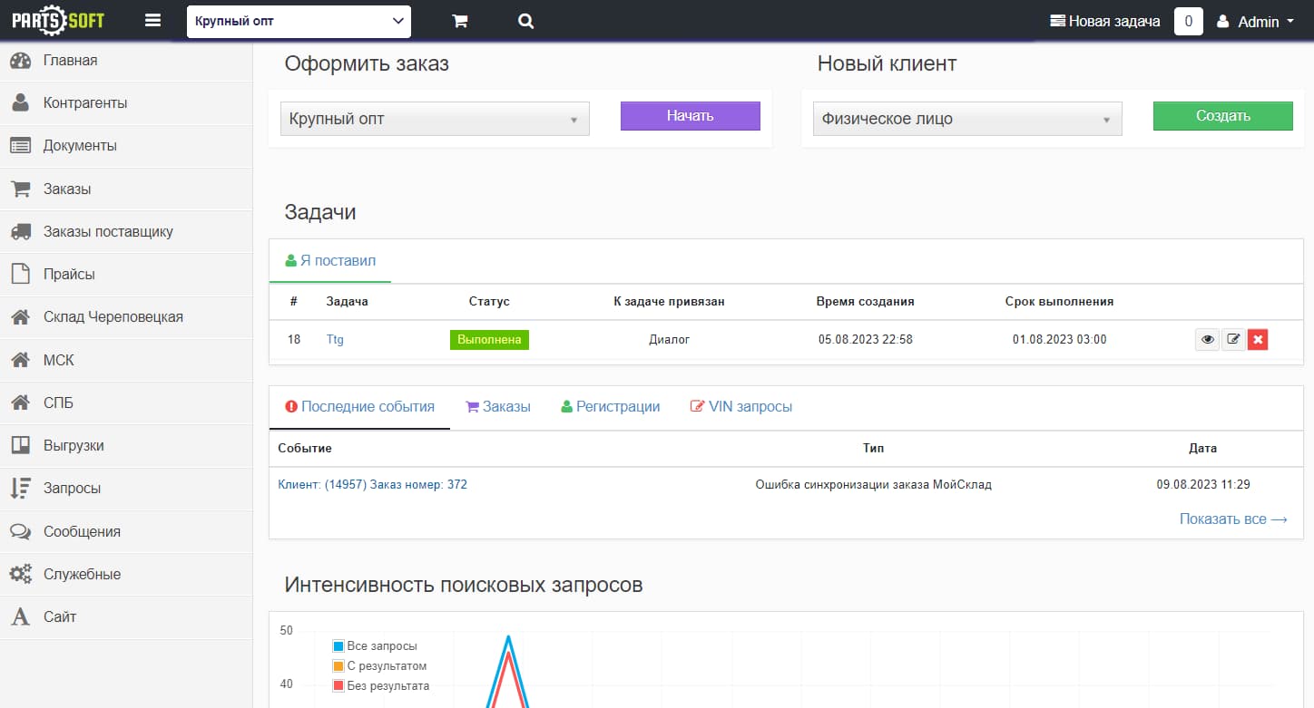The image size is (1314, 708).
Task: Click the shopping cart icon in top bar
Action: click(460, 22)
